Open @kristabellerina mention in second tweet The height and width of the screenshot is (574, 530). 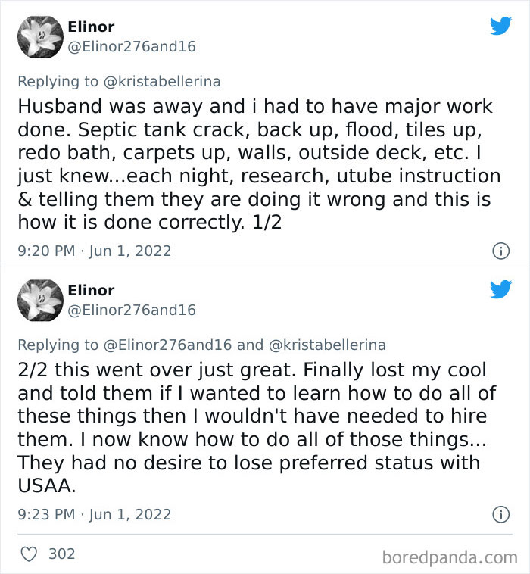[327, 345]
